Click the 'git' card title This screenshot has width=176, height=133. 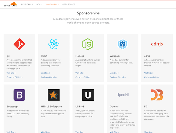tap(8, 56)
